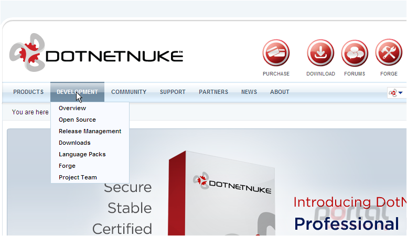407x236 pixels.
Task: Open the About menu
Action: (280, 92)
